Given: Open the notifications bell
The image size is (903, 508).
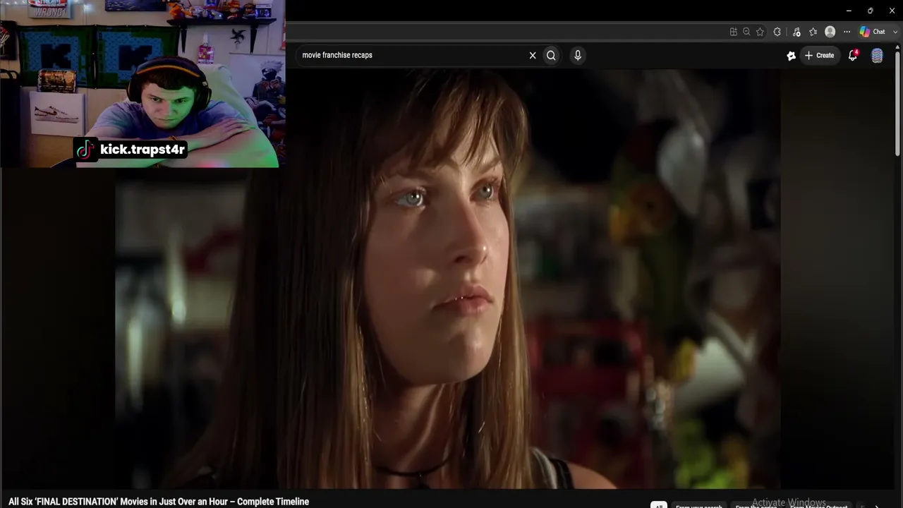Looking at the screenshot, I should [853, 55].
